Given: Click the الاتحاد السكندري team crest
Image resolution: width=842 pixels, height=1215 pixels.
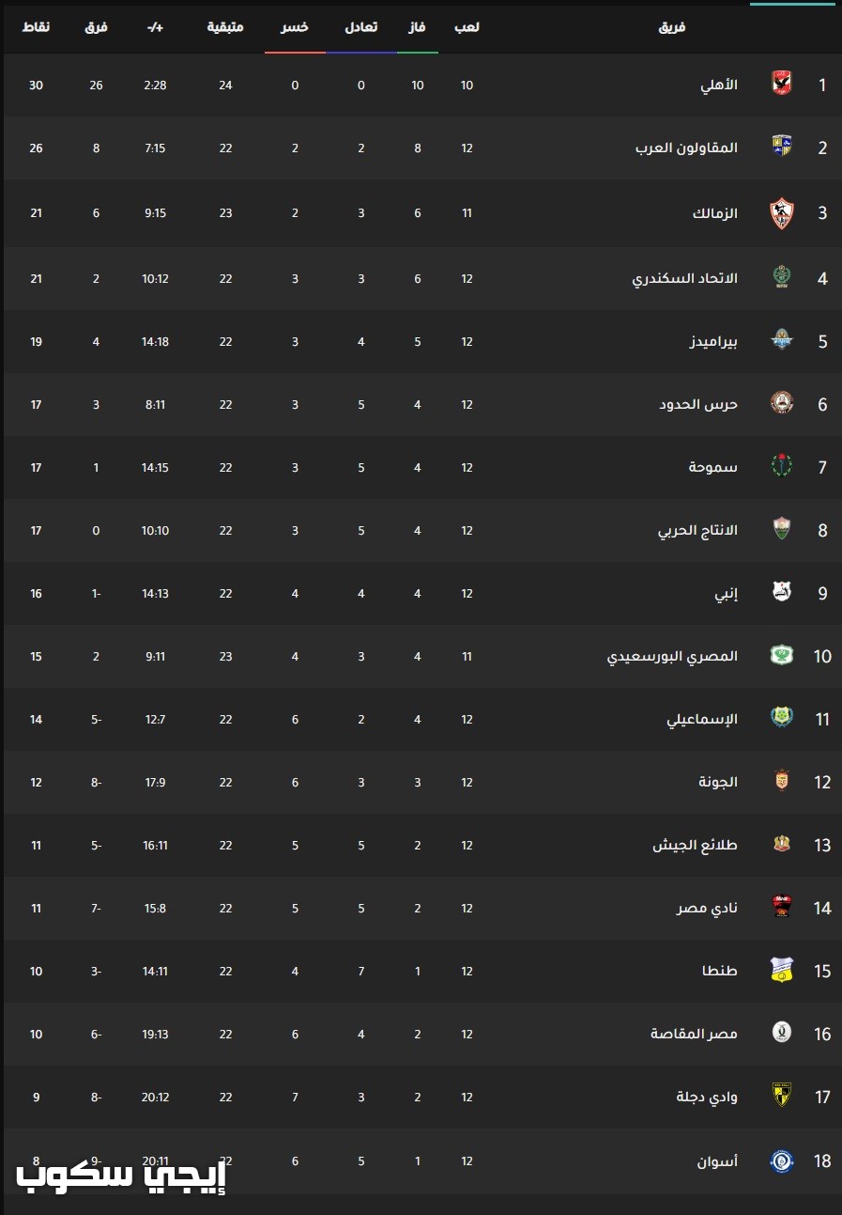Looking at the screenshot, I should click(781, 278).
